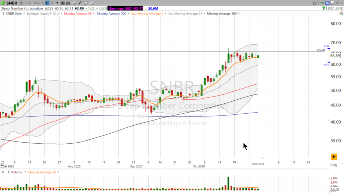
Task: Click the color palette icon
Action: coord(341,13)
